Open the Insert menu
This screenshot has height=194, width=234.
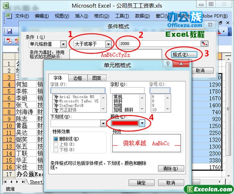pyautogui.click(x=81, y=16)
